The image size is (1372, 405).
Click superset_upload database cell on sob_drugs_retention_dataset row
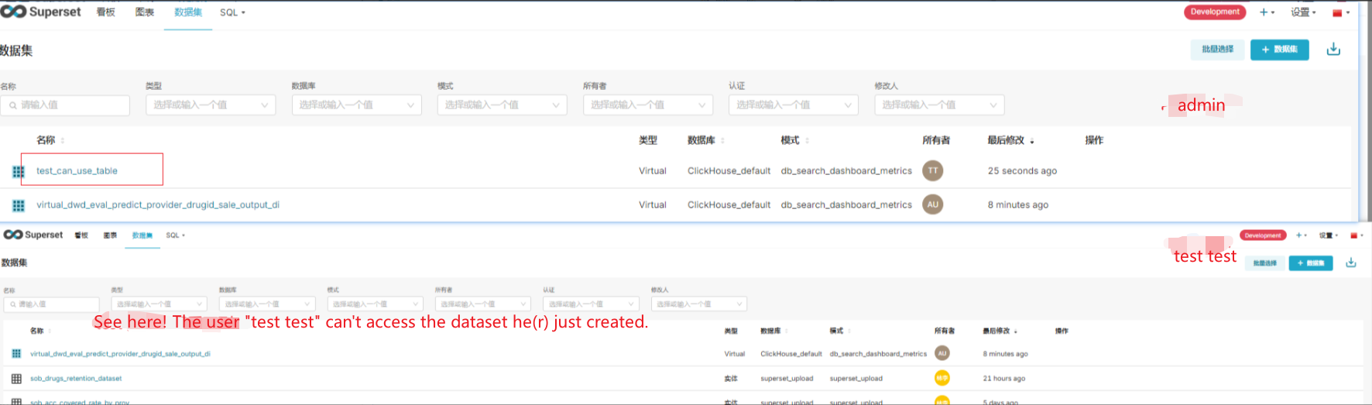(x=787, y=379)
